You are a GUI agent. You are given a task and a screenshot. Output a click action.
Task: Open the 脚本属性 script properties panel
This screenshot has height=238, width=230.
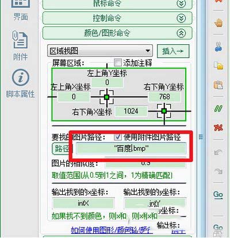20,83
